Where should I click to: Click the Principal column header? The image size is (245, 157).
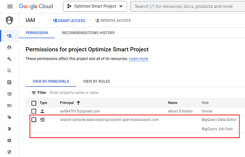coord(67,103)
